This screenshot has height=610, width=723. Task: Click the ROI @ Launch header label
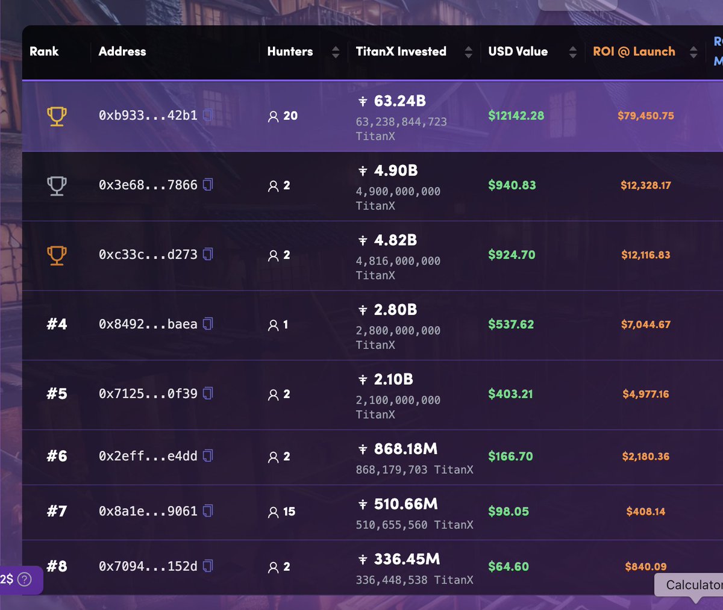coord(634,51)
